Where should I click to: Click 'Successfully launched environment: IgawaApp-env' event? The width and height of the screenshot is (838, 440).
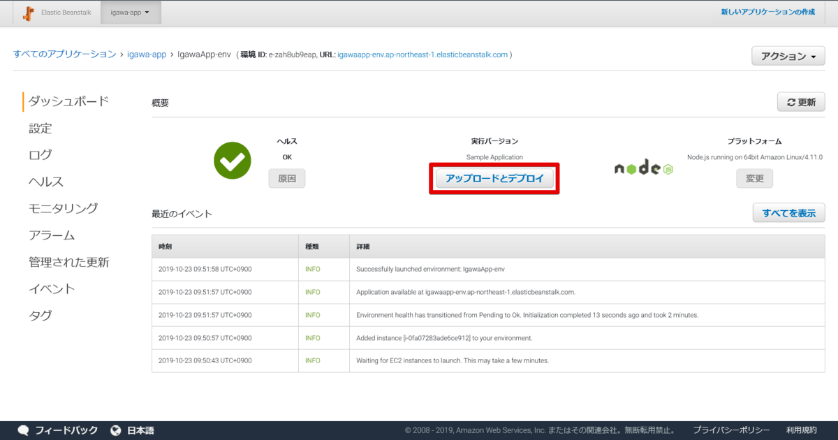pyautogui.click(x=429, y=269)
